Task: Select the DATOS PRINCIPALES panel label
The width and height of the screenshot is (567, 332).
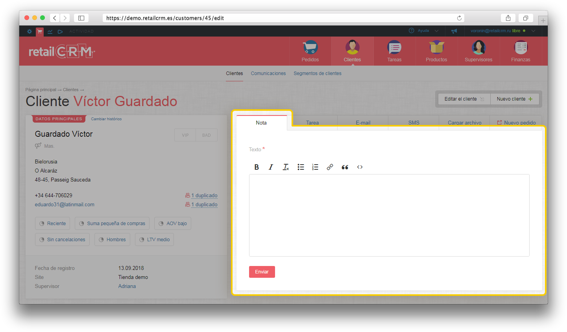Action: pyautogui.click(x=59, y=119)
